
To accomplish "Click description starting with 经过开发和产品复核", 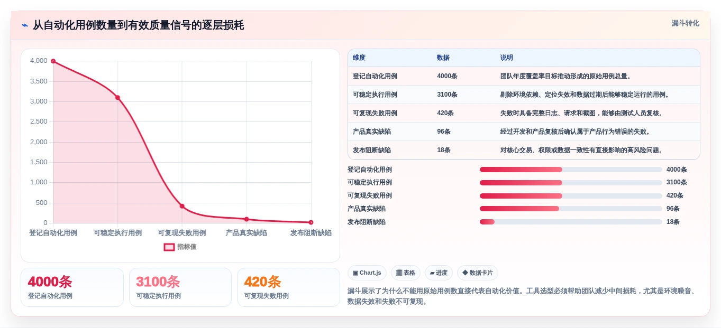I will pyautogui.click(x=576, y=132).
